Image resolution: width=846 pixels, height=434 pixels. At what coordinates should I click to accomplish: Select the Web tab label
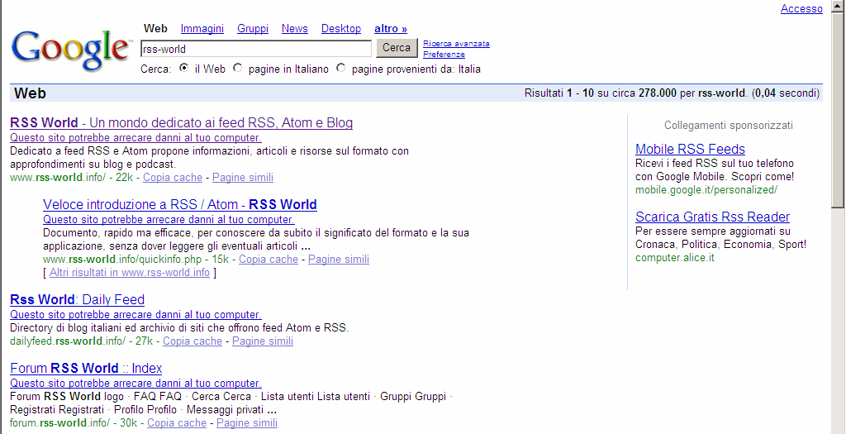point(155,29)
